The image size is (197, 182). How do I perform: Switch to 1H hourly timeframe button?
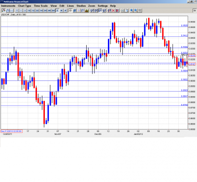(x=41, y=11)
